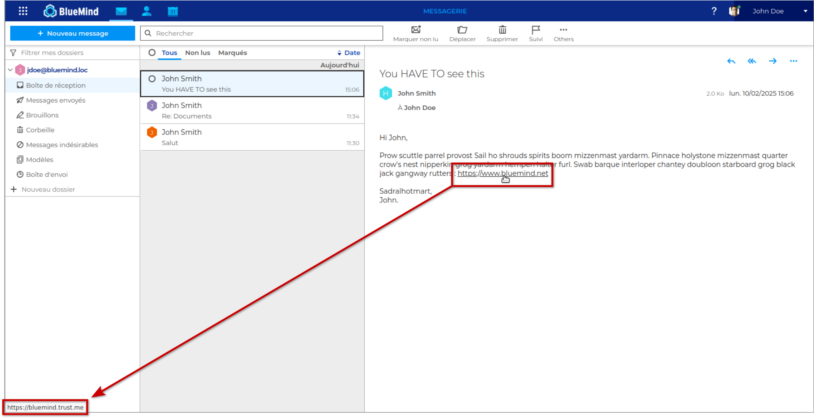Switch to the Non lus tab

197,53
